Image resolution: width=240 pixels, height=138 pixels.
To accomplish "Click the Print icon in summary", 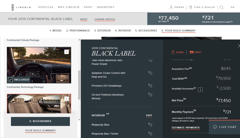I will click(191, 52).
